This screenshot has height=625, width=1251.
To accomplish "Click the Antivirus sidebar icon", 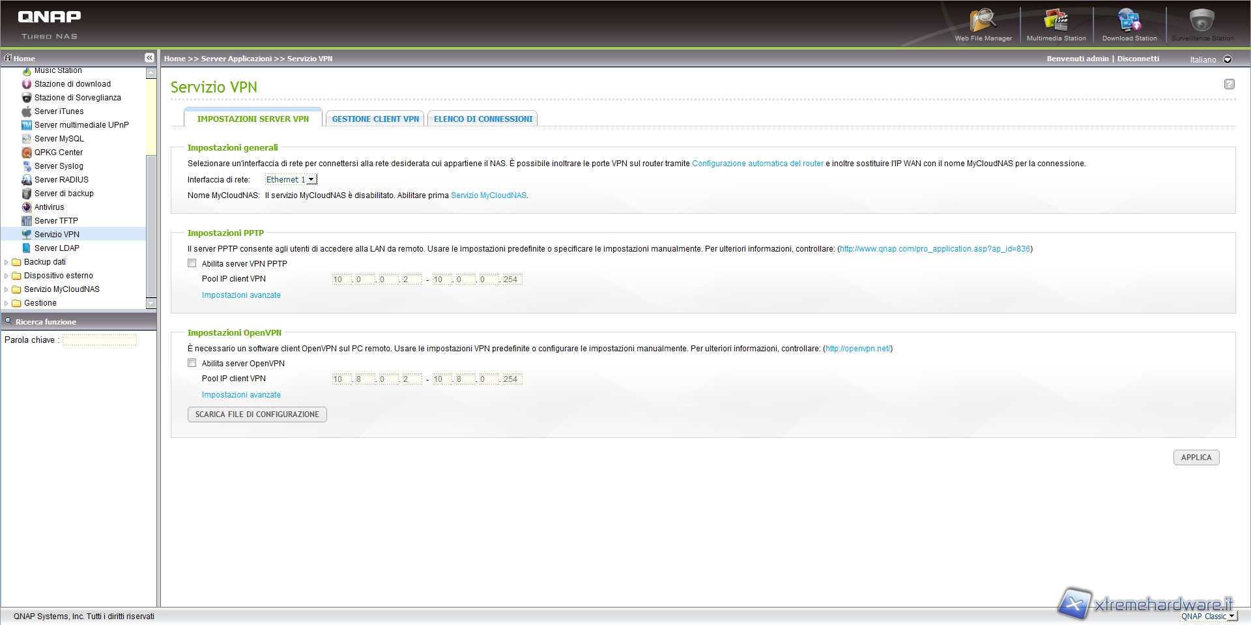I will [x=27, y=207].
